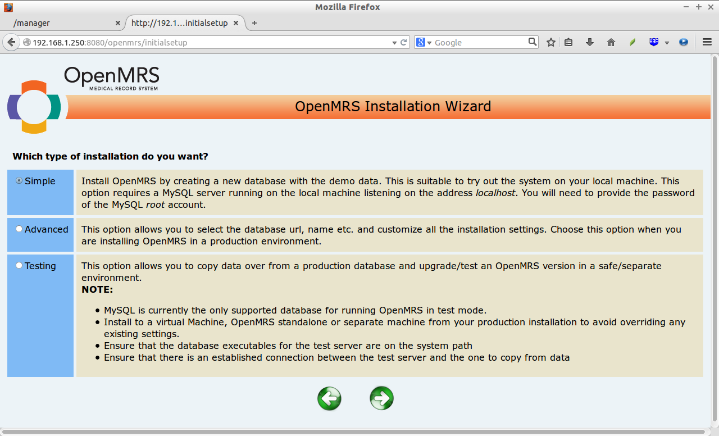Screen dimensions: 719x436
Task: Close the /manager tab
Action: pos(117,23)
